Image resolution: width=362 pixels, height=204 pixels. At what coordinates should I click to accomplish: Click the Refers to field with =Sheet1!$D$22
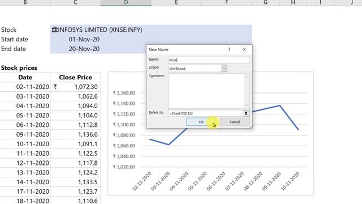click(205, 113)
